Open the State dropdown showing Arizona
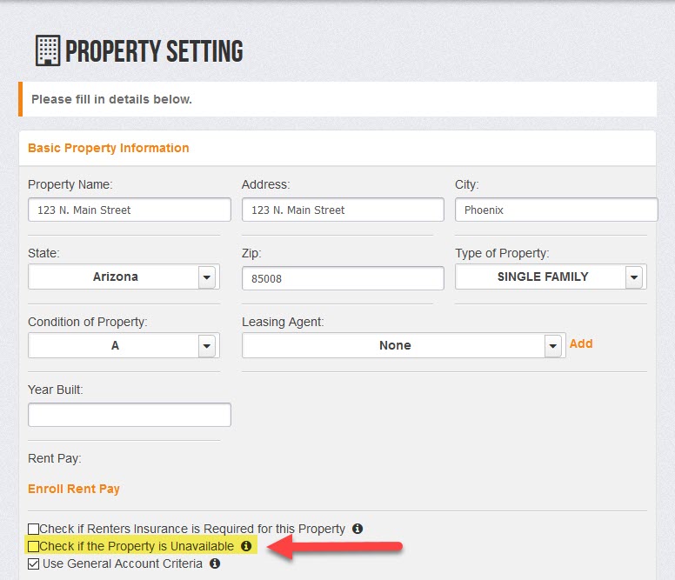675x580 pixels. [x=124, y=277]
